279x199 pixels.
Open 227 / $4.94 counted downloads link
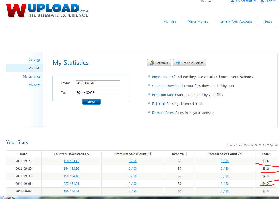pyautogui.click(x=71, y=184)
